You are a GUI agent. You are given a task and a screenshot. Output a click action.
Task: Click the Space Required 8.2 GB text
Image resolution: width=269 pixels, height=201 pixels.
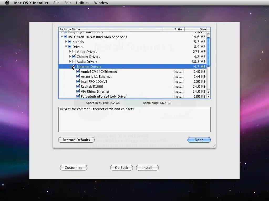click(x=103, y=103)
